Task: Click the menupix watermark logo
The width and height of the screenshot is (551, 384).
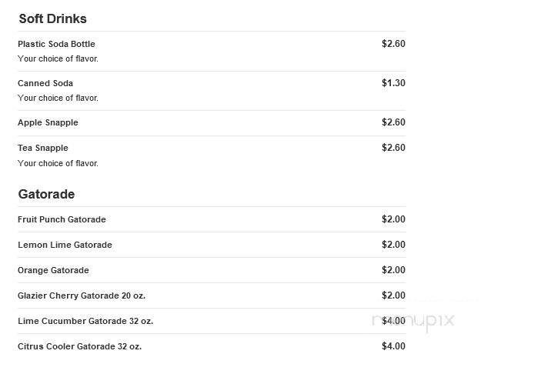Action: tap(413, 321)
